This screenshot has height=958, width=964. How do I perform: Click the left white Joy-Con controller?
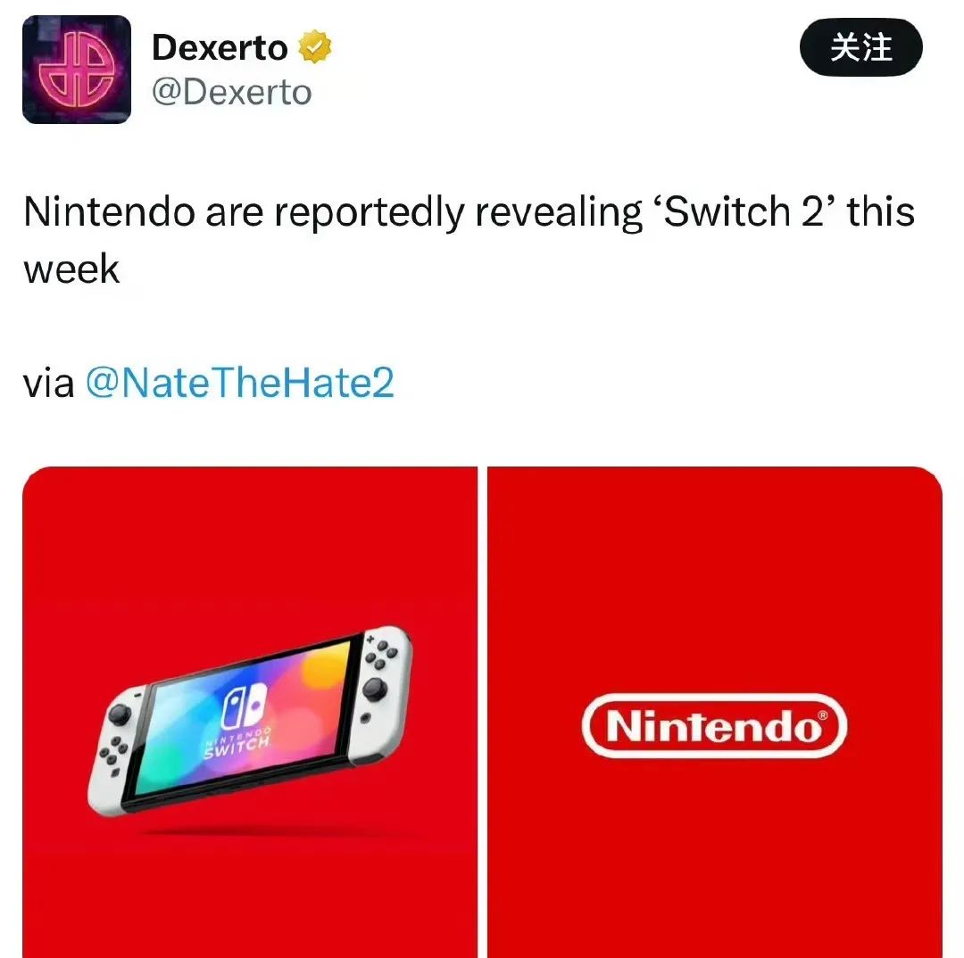coord(117,749)
